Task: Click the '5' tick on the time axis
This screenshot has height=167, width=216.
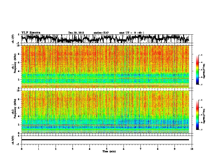Action: point(107,149)
